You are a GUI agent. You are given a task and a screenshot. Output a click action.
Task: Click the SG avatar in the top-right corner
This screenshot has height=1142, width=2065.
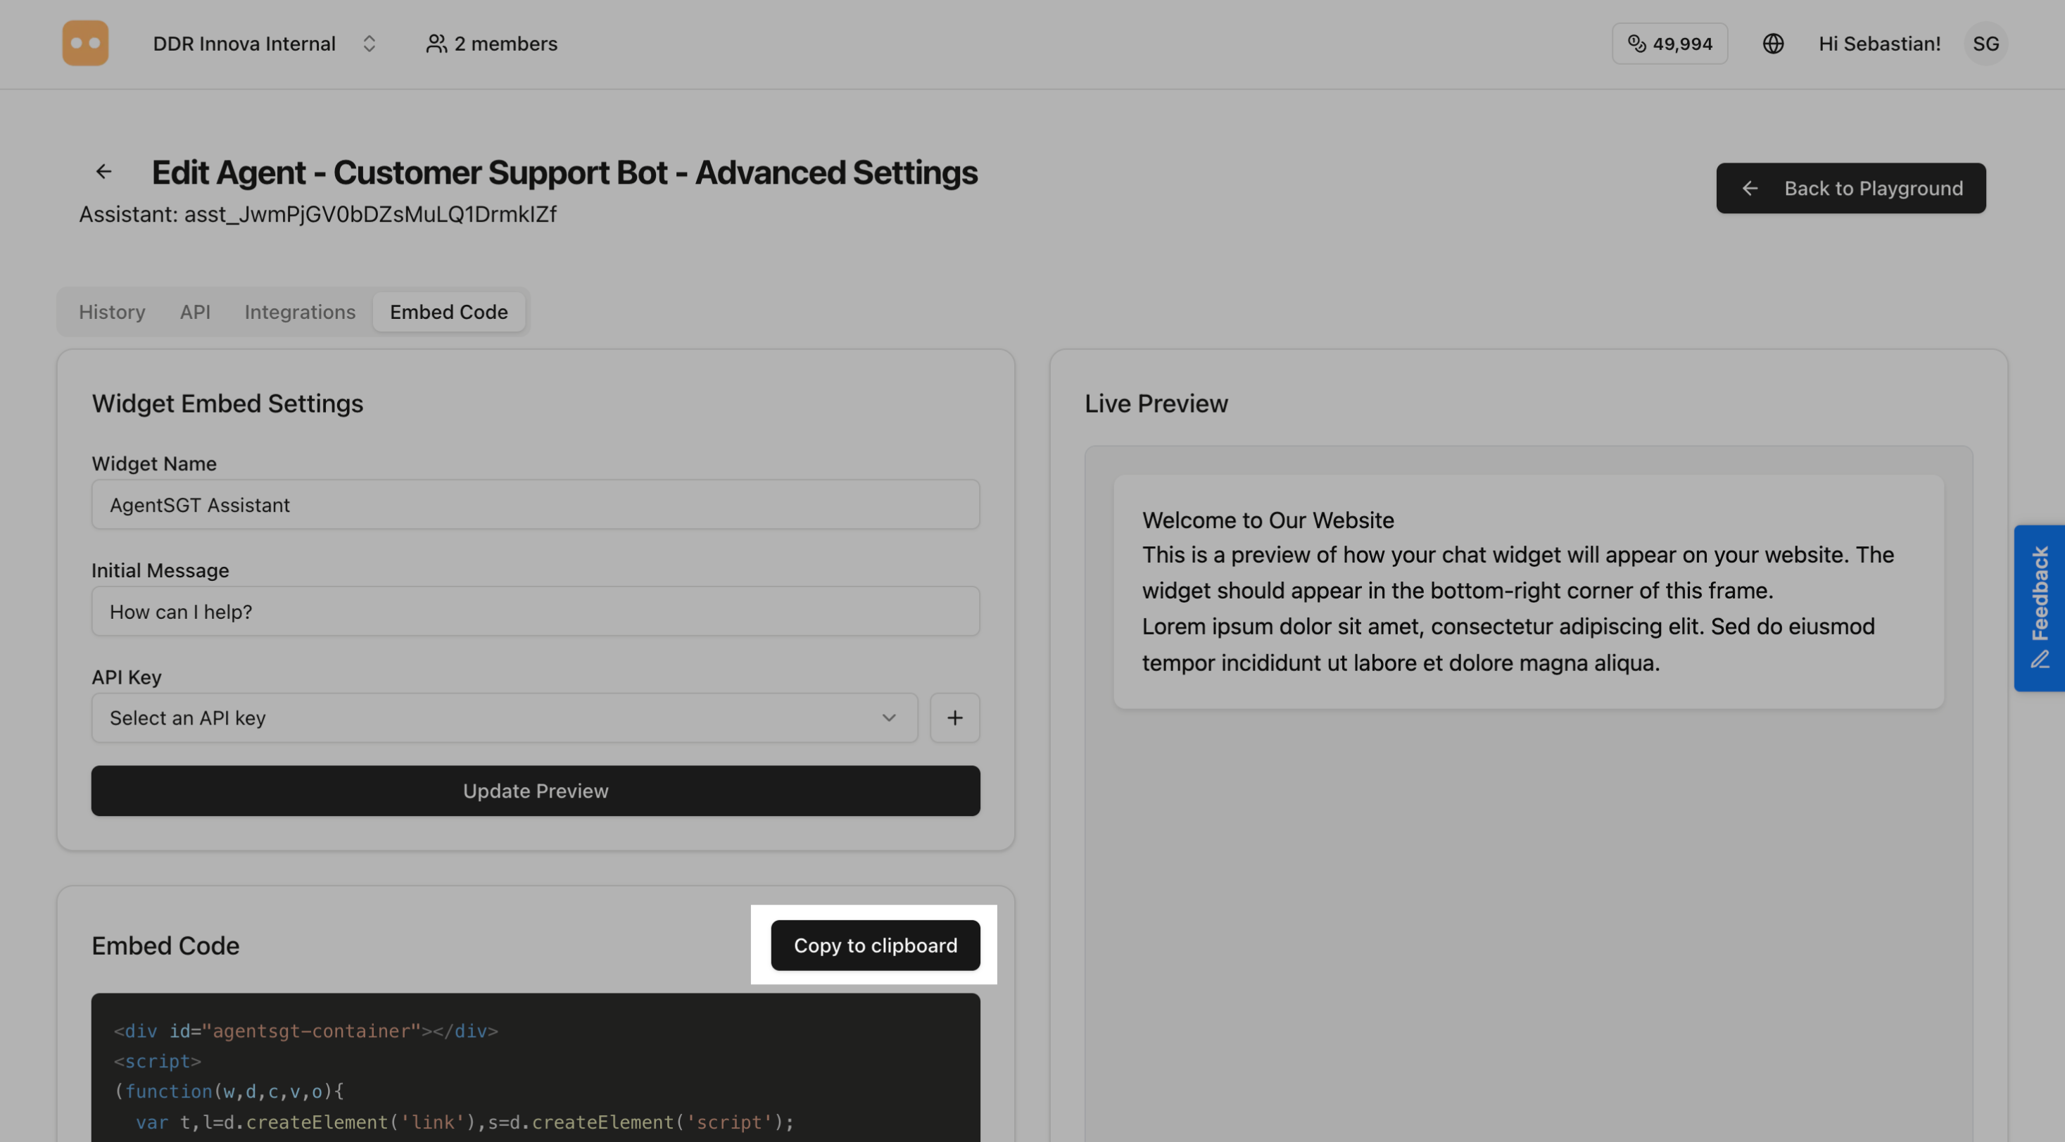pos(1986,44)
